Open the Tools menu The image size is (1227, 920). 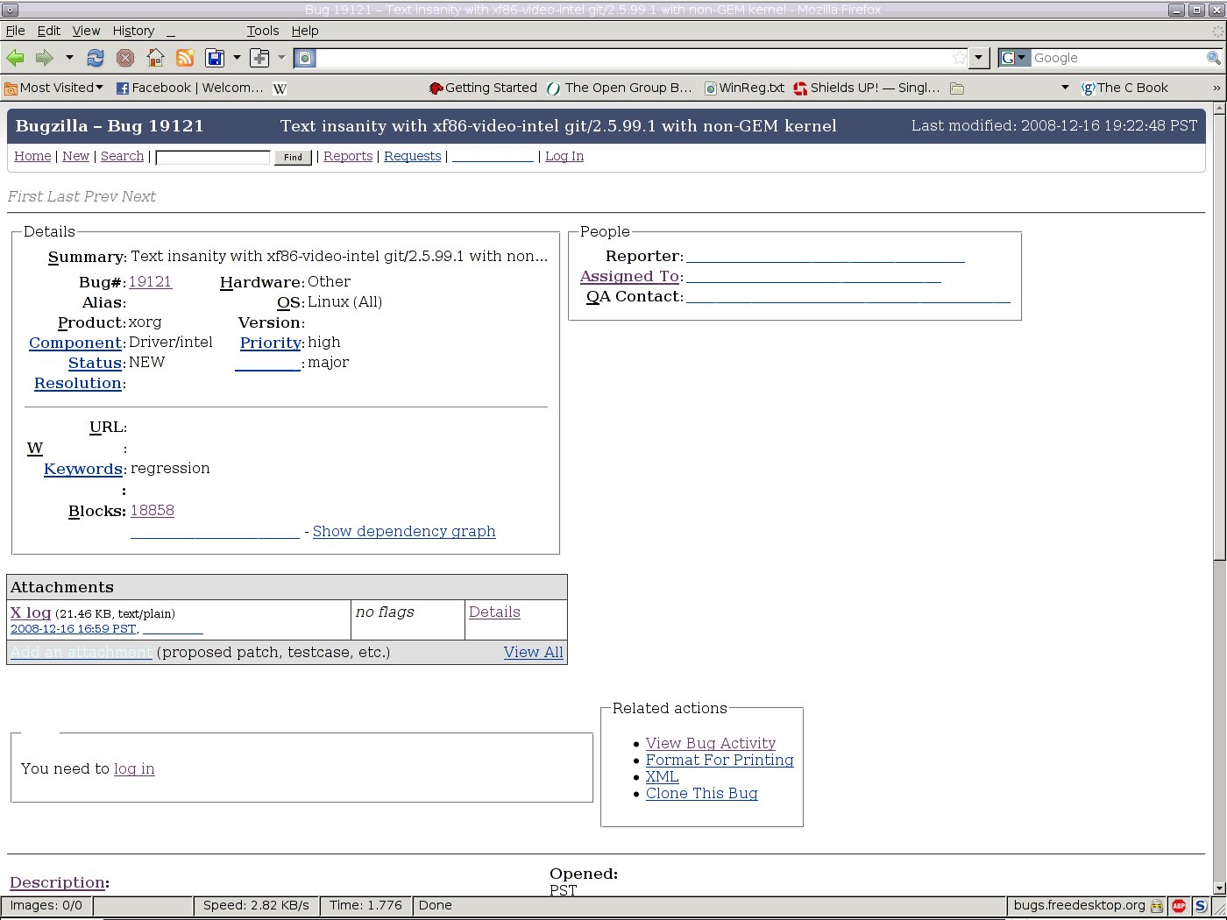point(262,31)
